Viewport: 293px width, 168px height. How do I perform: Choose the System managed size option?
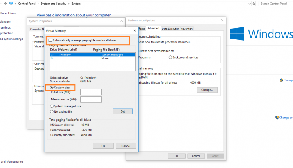52,106
